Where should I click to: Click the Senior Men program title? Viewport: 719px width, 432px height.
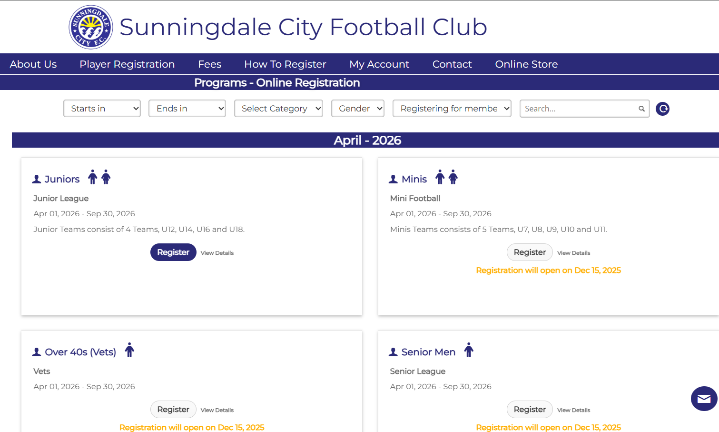(x=428, y=352)
